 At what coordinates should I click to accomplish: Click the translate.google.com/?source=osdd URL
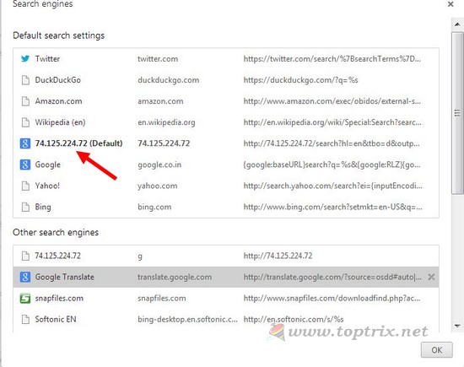(332, 277)
